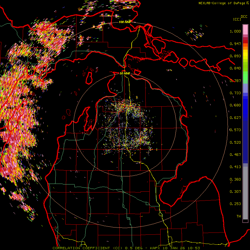This screenshot has height=250, width=250.
Task: Click the 0.840 scale value
Action: coord(235,68)
